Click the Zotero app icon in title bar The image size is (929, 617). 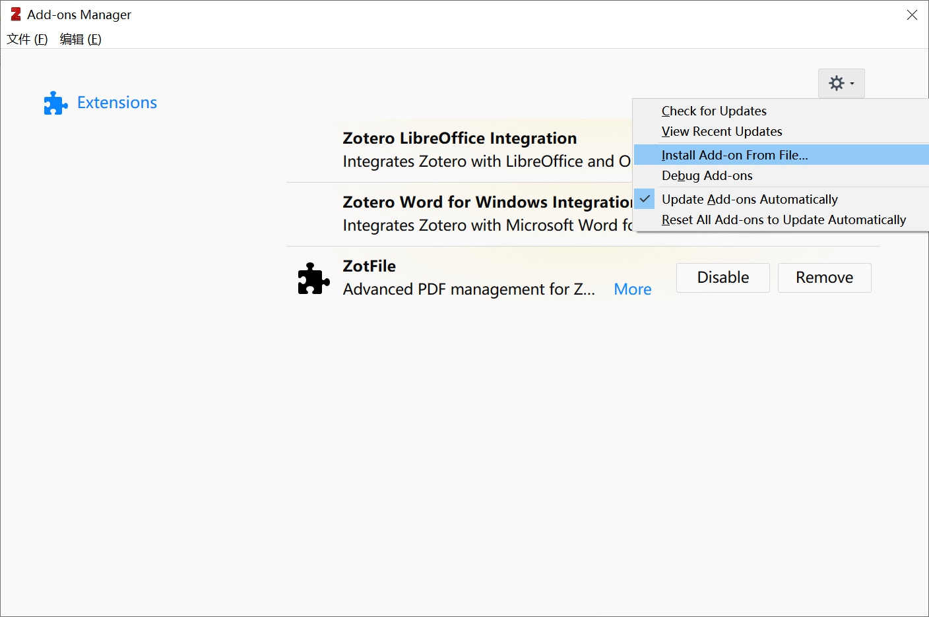[x=15, y=15]
